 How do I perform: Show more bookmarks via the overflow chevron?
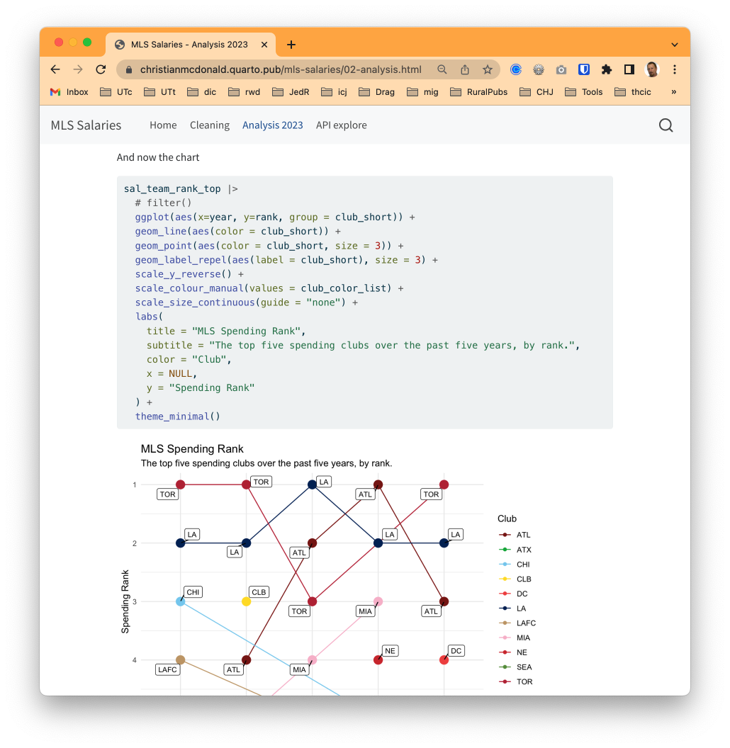(x=673, y=92)
